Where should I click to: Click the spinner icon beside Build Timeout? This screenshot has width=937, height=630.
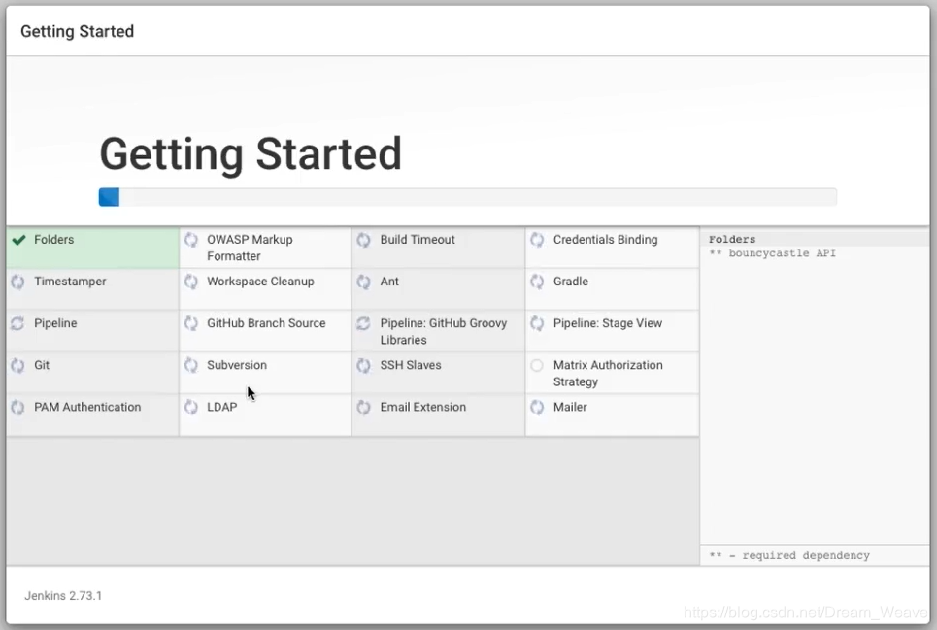(364, 240)
